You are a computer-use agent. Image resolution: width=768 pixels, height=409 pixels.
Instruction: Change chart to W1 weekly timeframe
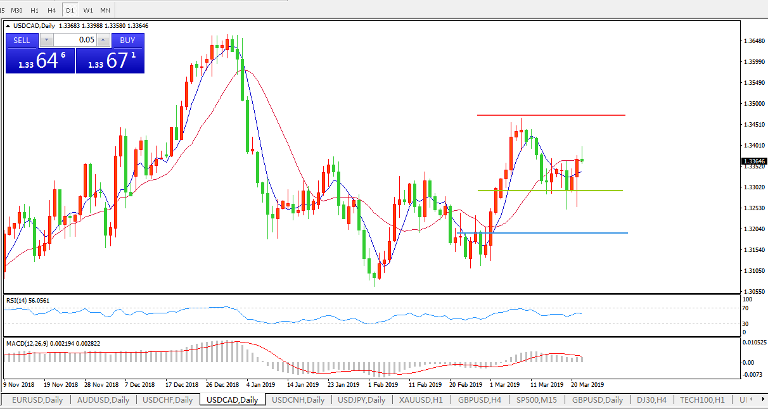coord(88,10)
